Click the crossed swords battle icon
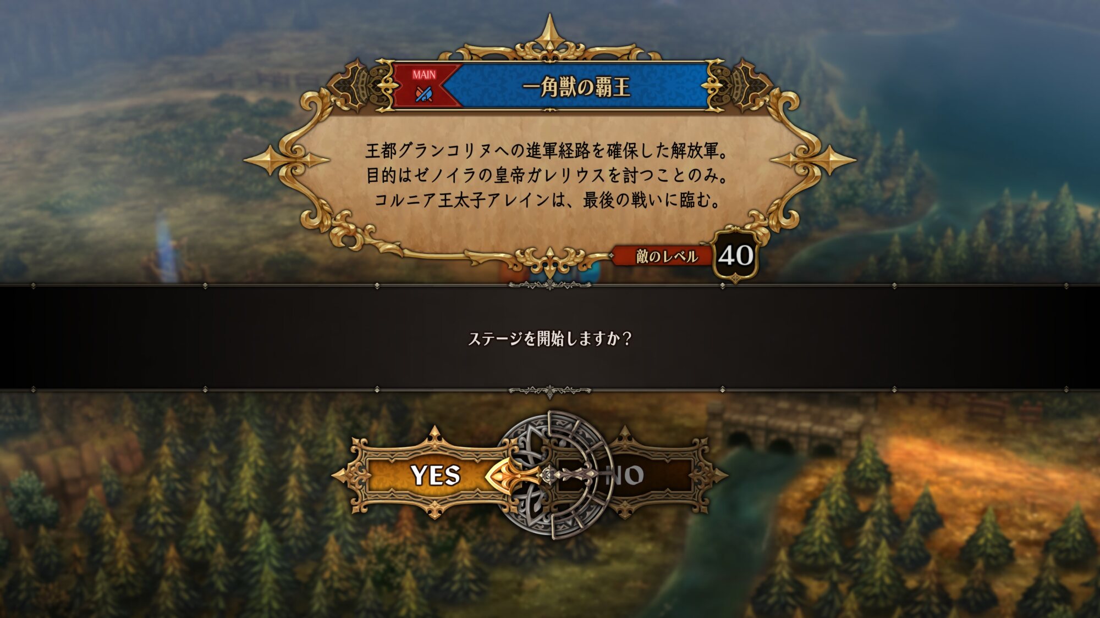Screen dimensions: 1100x618 424,94
